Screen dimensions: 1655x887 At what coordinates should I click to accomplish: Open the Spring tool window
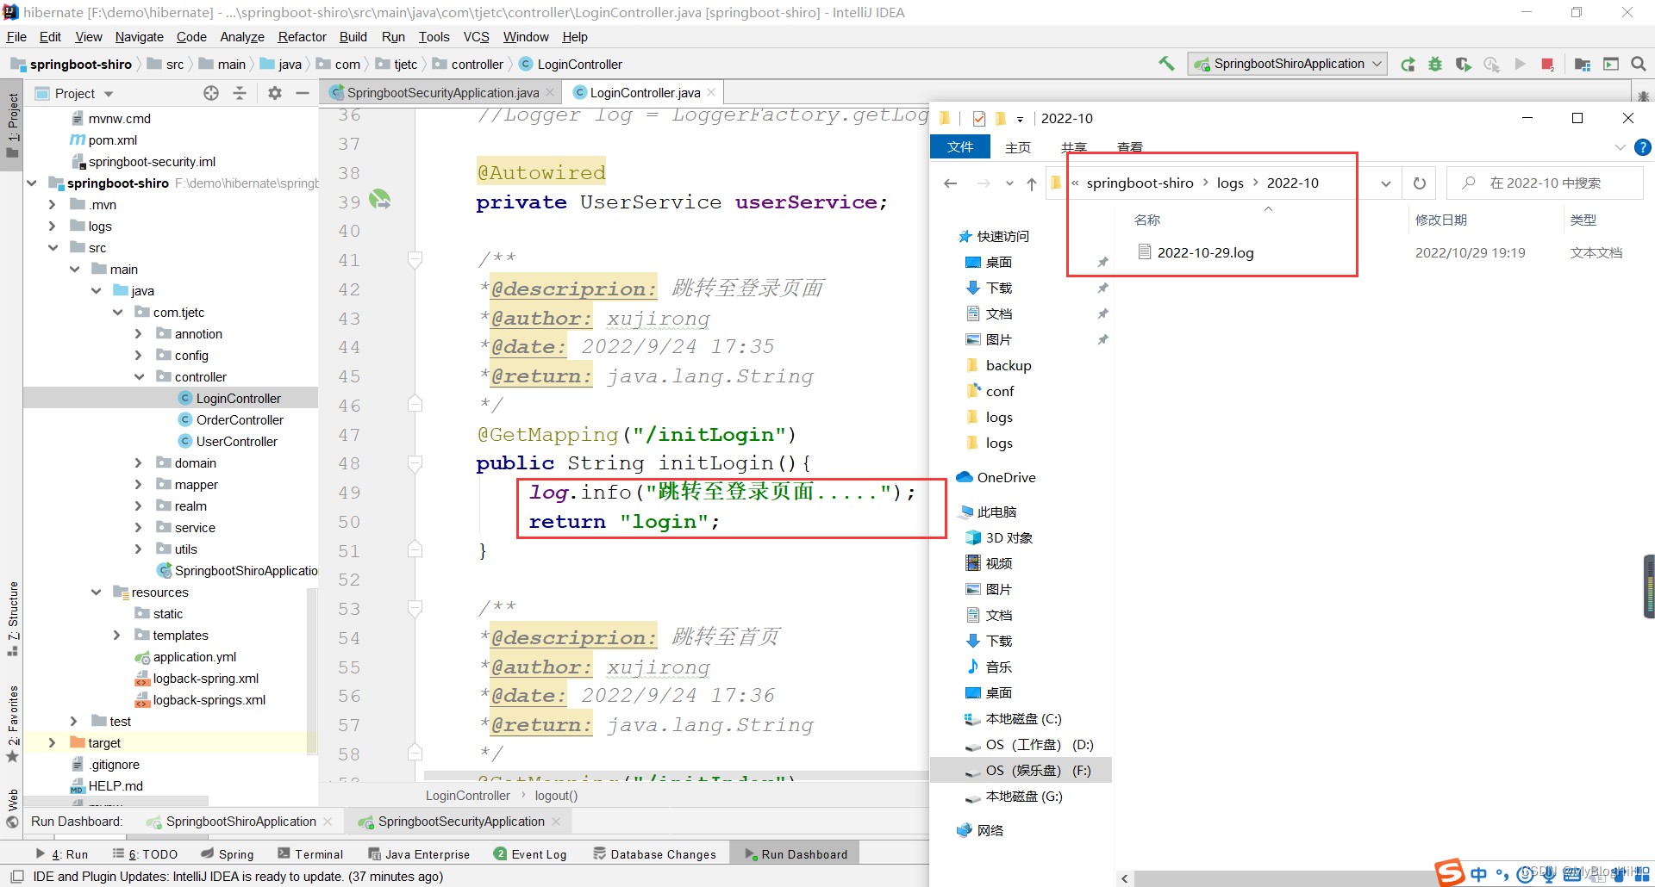pos(228,854)
